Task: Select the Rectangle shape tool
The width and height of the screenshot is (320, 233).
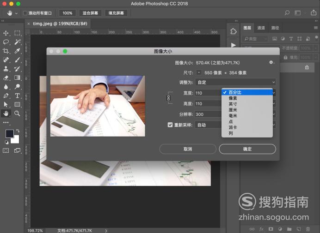Action: click(18, 104)
